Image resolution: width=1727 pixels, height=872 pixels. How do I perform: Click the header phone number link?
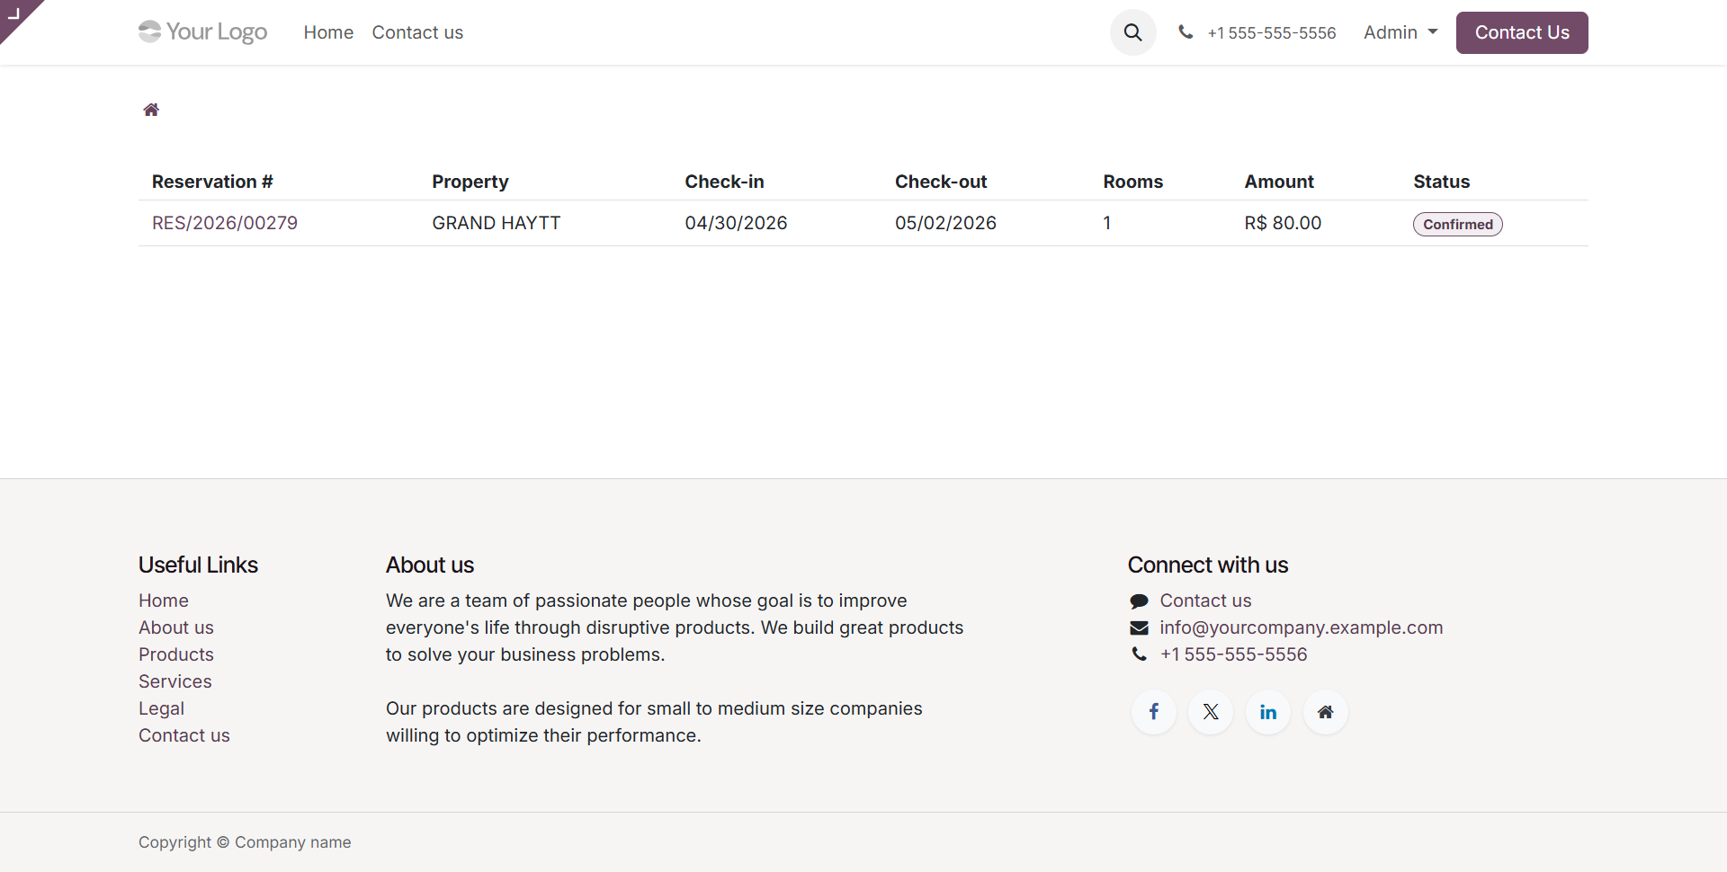[1271, 33]
